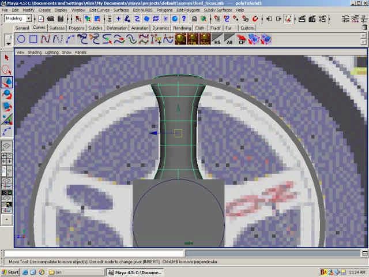Switch to the Polygons shelf tab
Viewport: 369px width, 277px height.
click(x=77, y=28)
